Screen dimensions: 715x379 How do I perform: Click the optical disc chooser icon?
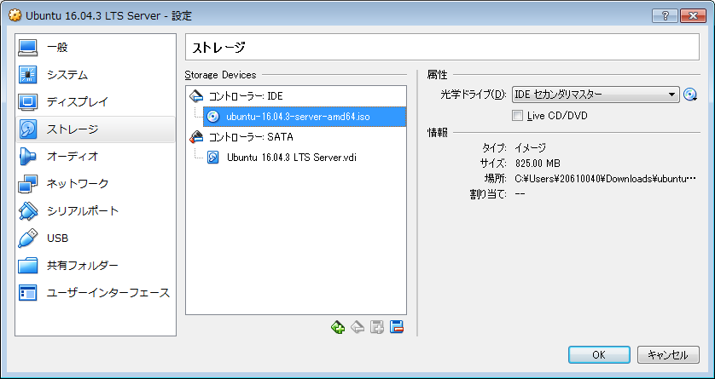pos(691,95)
